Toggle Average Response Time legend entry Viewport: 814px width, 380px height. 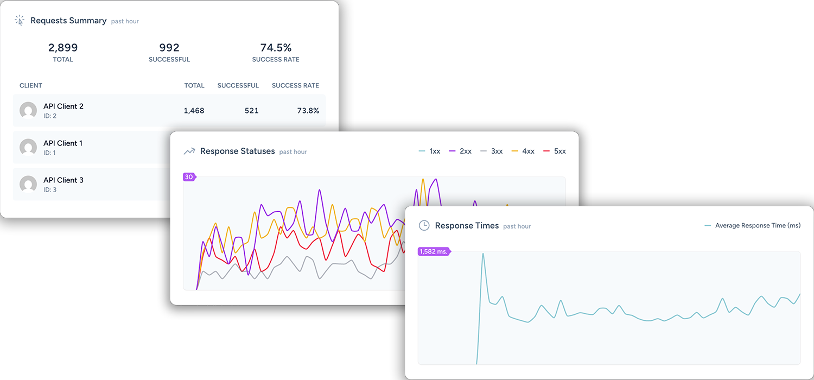[x=752, y=225]
